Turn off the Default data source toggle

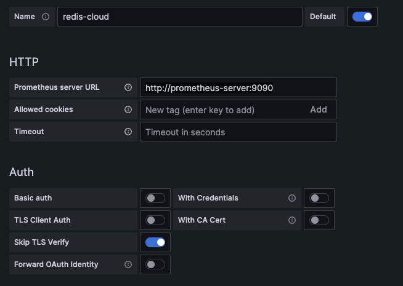coord(362,17)
